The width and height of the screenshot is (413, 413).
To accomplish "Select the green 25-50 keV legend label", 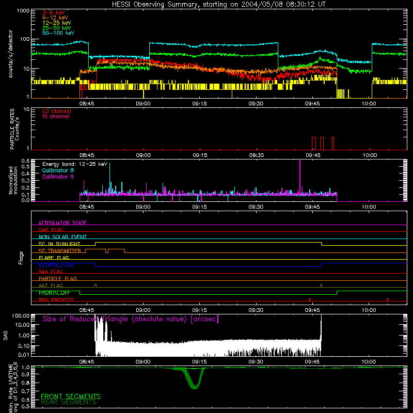I will click(57, 28).
